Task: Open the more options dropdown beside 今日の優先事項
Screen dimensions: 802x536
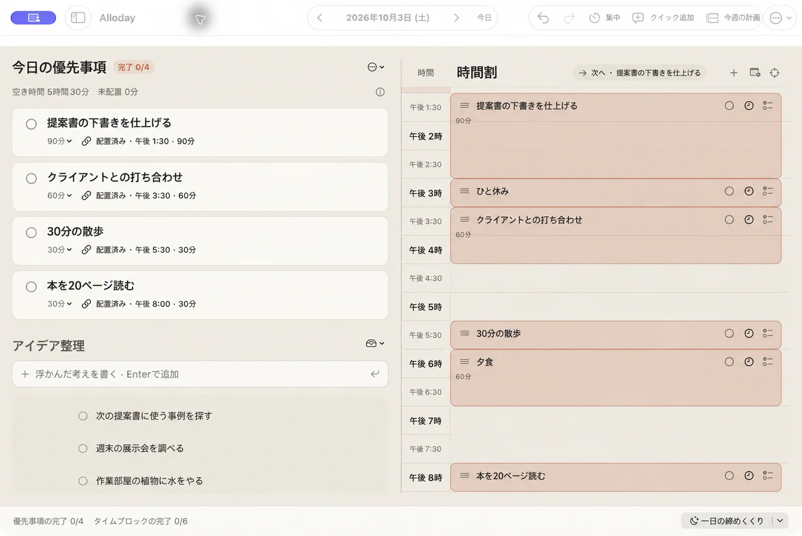Action: click(x=376, y=67)
